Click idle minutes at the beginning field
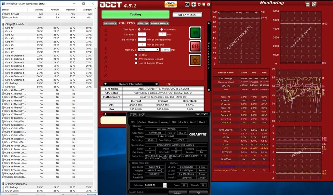 pyautogui.click(x=142, y=39)
